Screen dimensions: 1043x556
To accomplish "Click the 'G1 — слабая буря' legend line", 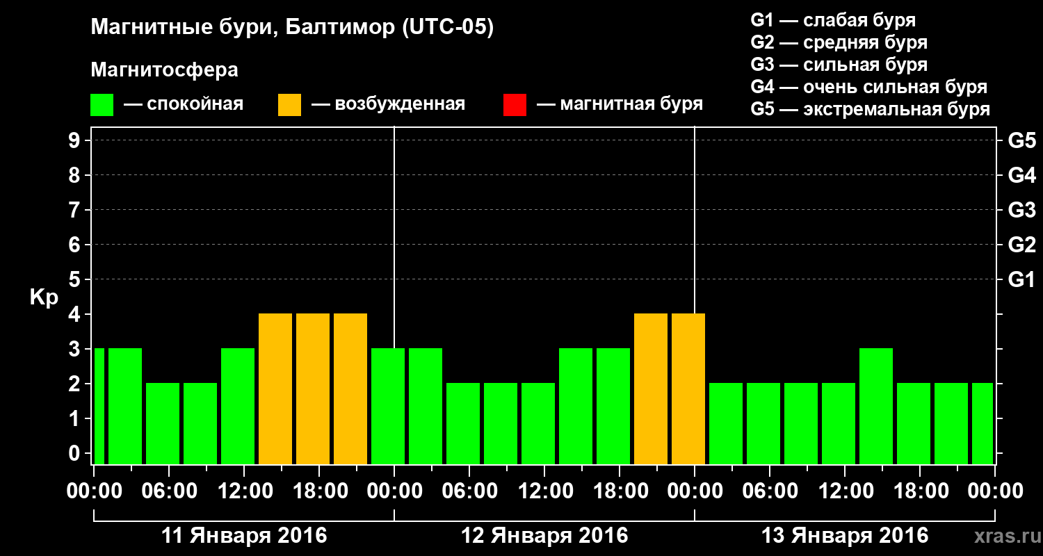I will (x=833, y=20).
